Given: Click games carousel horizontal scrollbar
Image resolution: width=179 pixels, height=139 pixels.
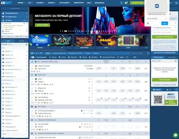Looking at the screenshot, I should 48,50.
